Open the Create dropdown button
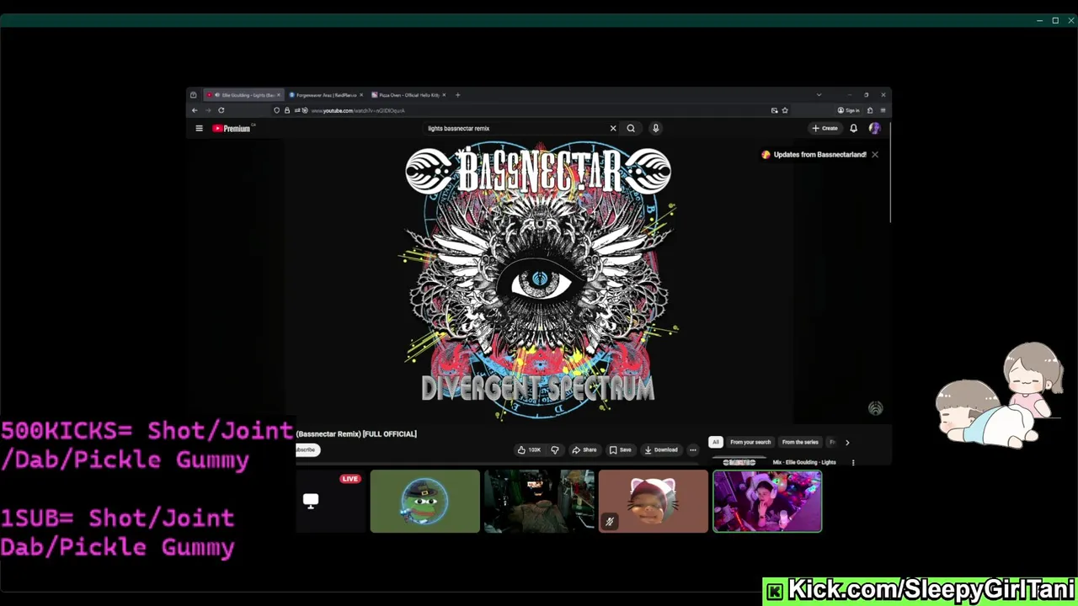Image resolution: width=1078 pixels, height=606 pixels. pyautogui.click(x=825, y=128)
